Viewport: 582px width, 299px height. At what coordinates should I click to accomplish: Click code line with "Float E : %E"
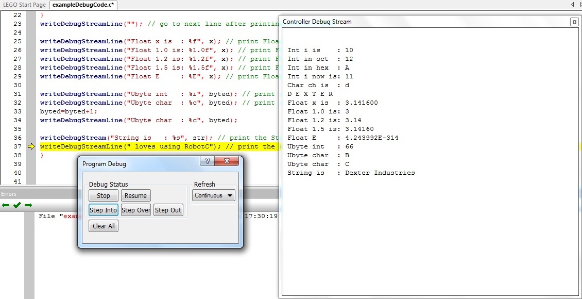tap(159, 76)
